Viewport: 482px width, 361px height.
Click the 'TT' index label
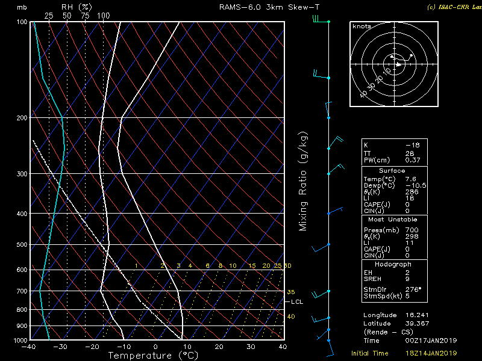(368, 153)
